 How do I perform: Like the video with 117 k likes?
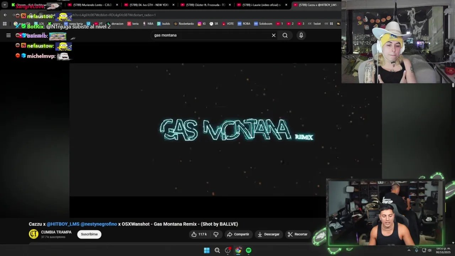tap(199, 234)
